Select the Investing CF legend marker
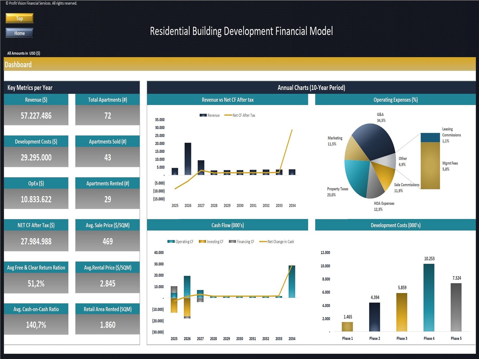 point(202,241)
